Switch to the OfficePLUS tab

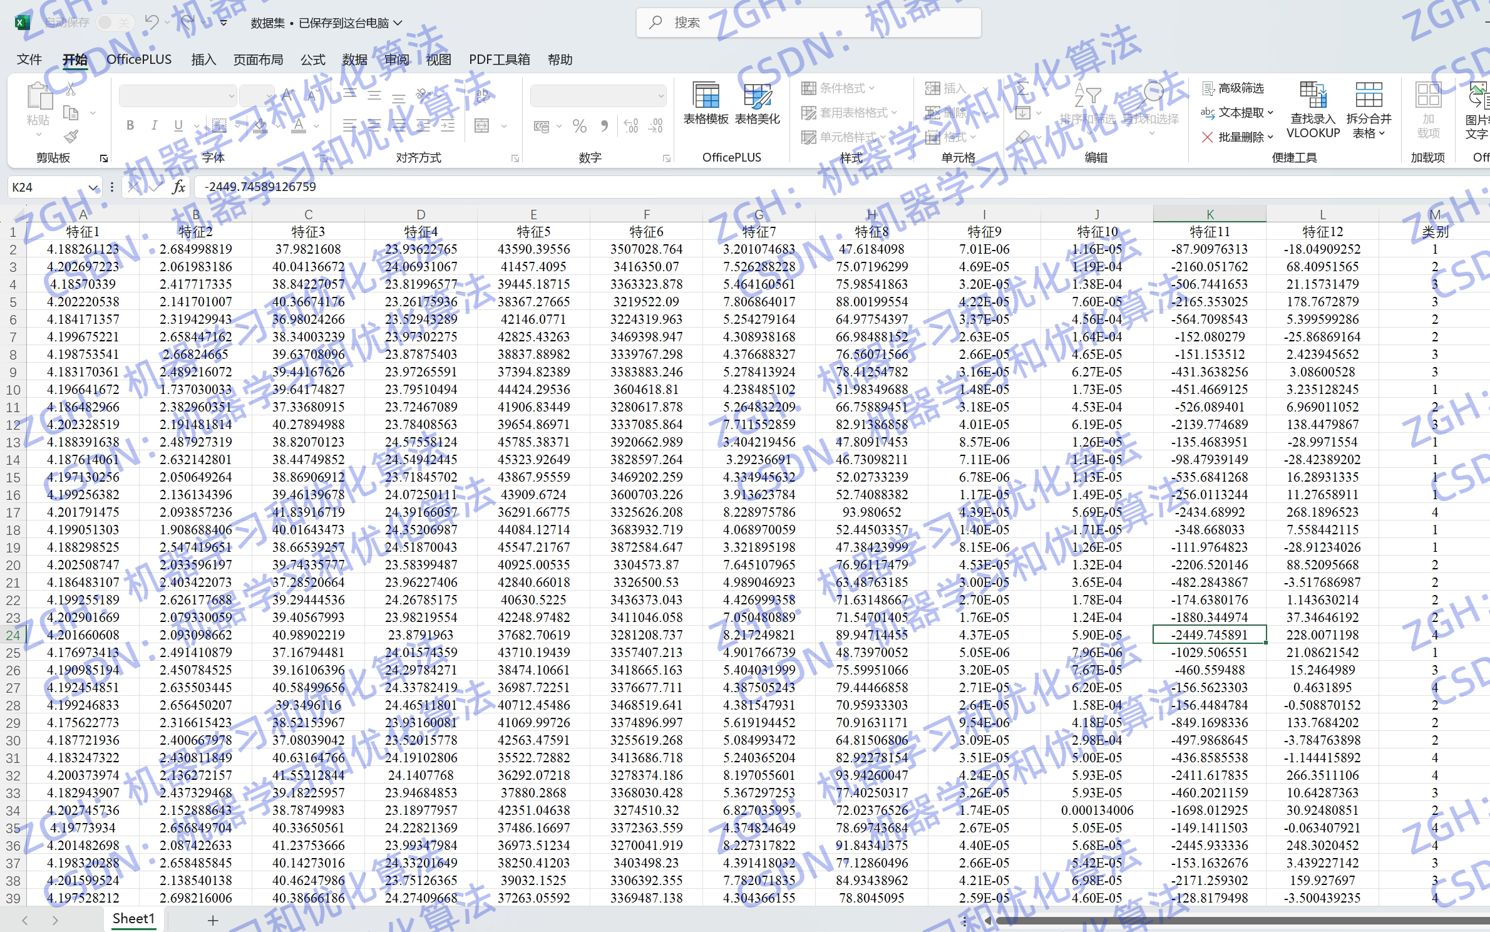pos(138,60)
